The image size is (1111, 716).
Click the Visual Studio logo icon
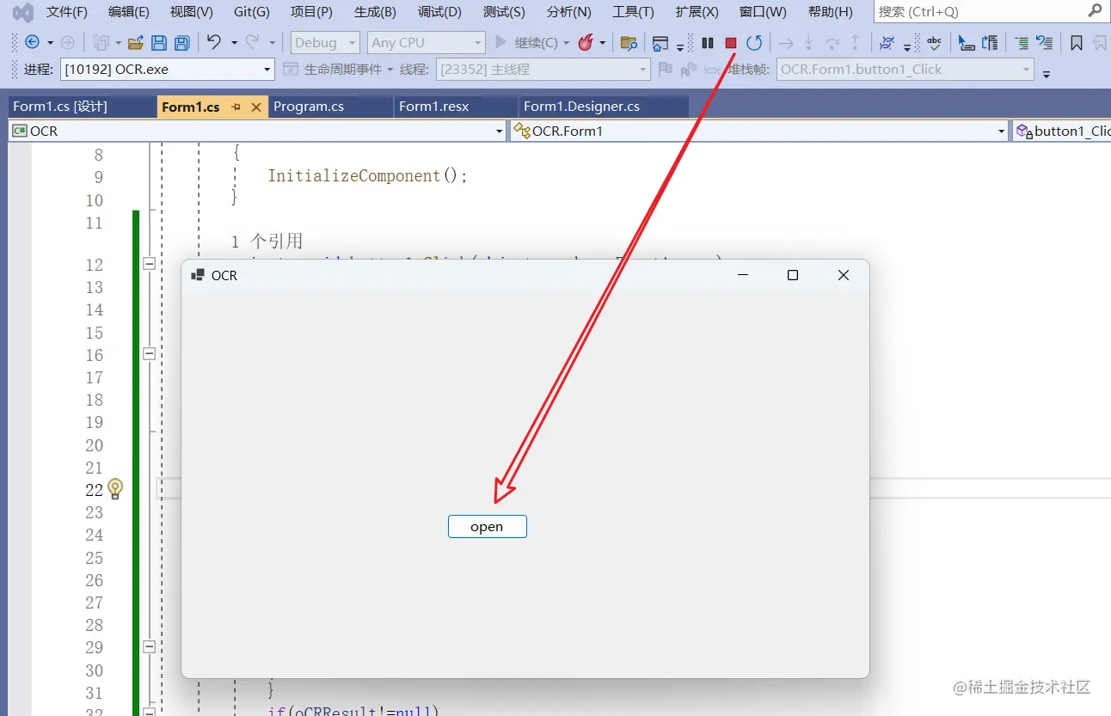(23, 12)
